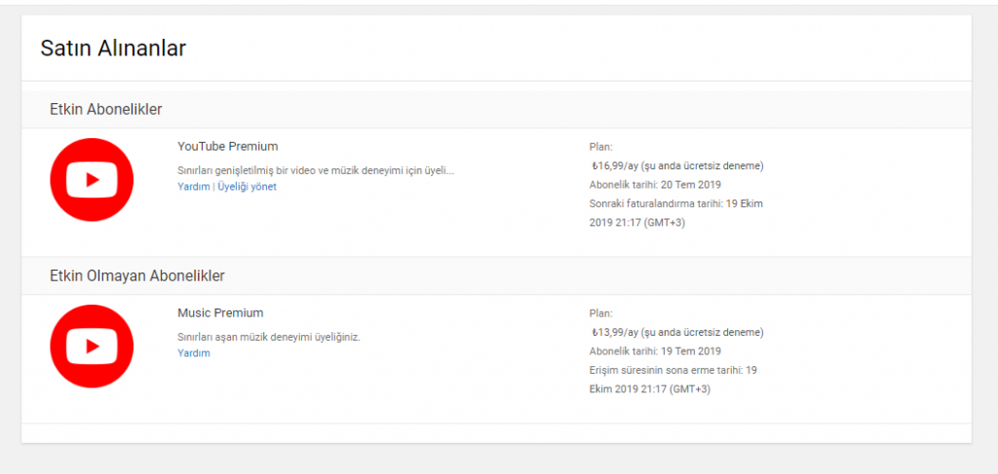Click Abonelik tarihi: 19 Tem 2019
This screenshot has width=998, height=474.
655,351
